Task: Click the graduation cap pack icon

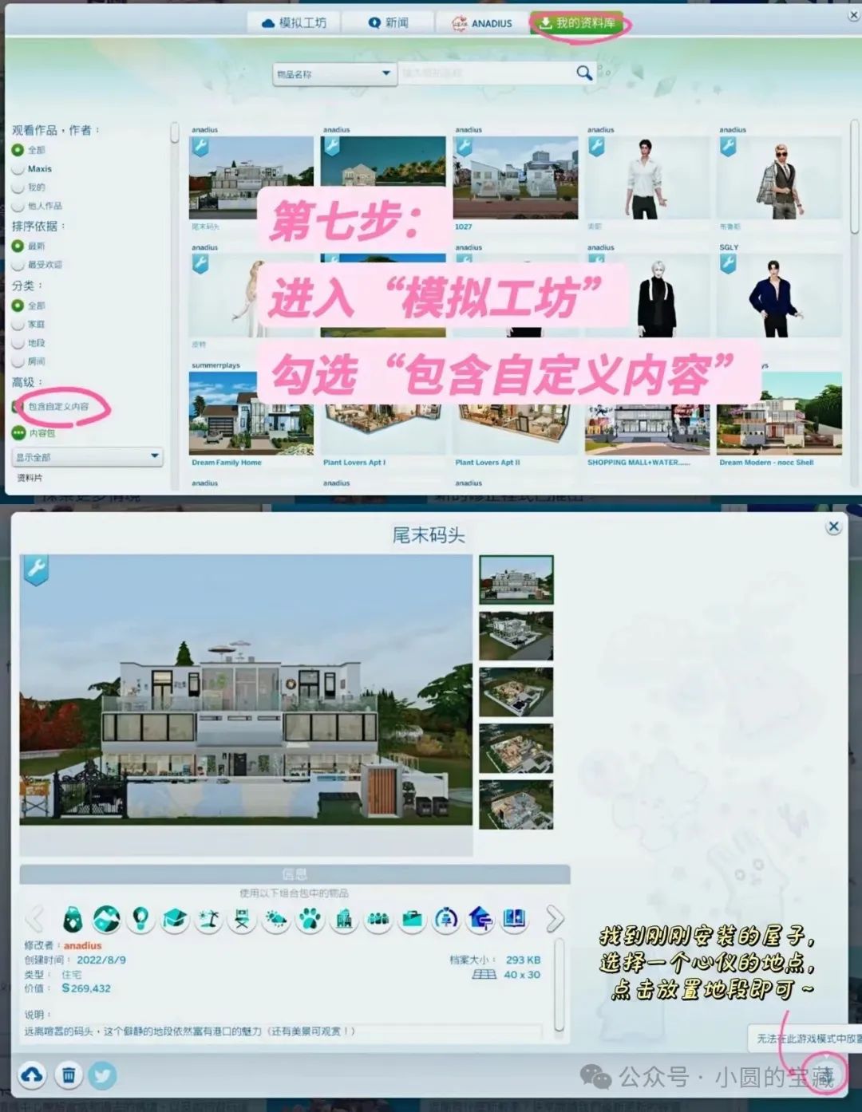Action: tap(175, 920)
